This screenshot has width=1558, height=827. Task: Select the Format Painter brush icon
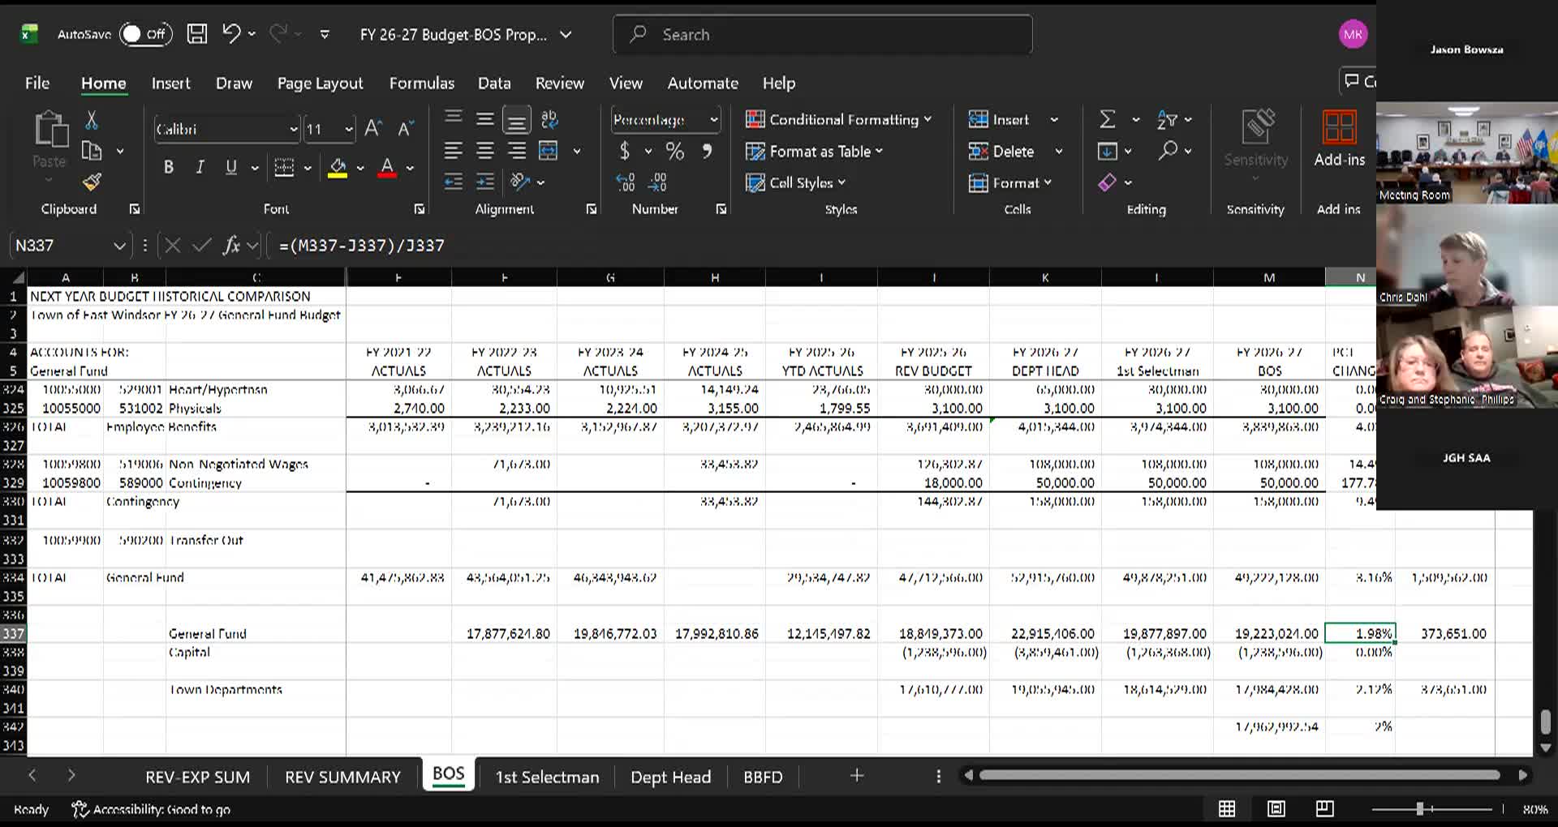pyautogui.click(x=92, y=182)
